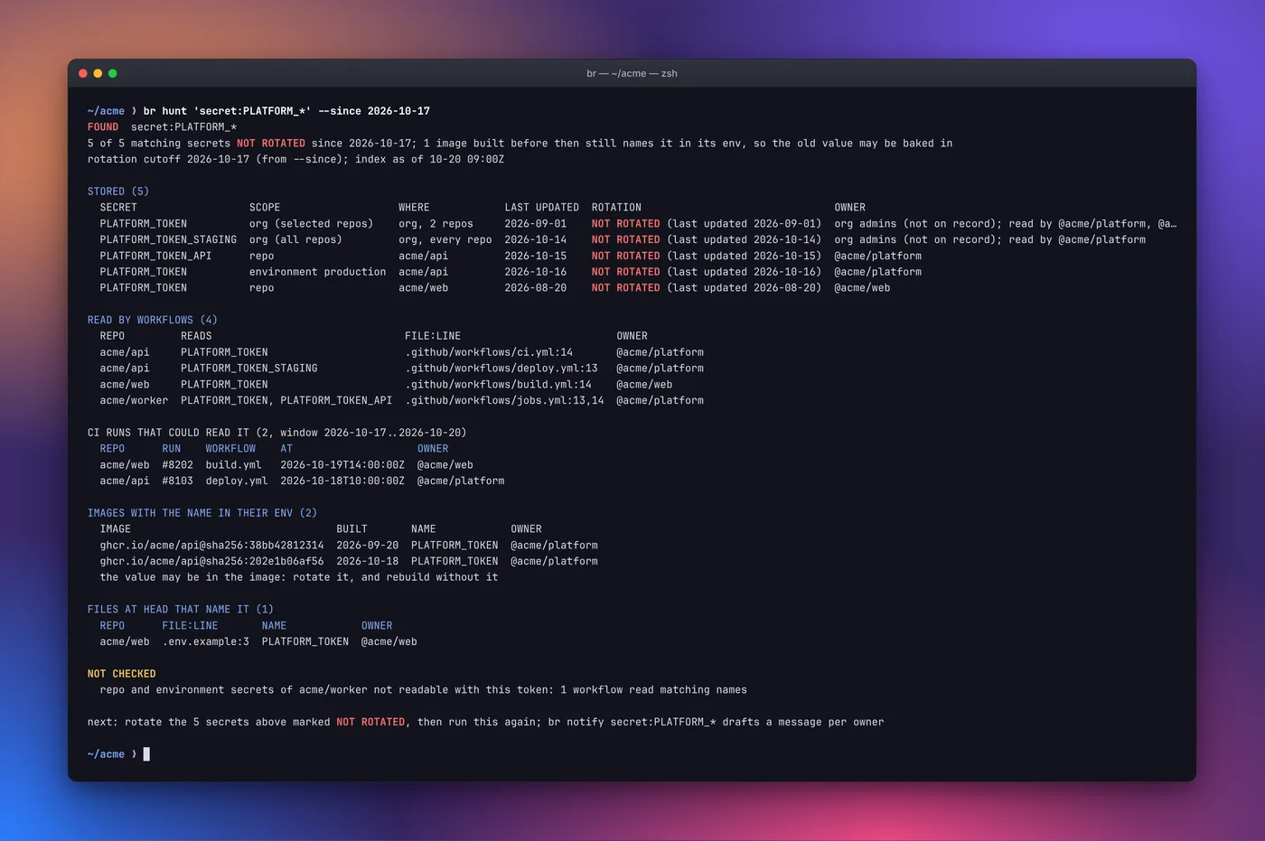This screenshot has height=841, width=1265.
Task: Click the 'rotation cutoff 2026-10-17' line
Action: [x=295, y=160]
